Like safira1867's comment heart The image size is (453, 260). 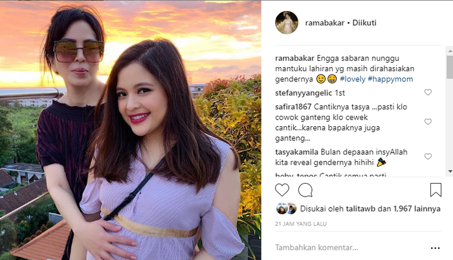428,122
